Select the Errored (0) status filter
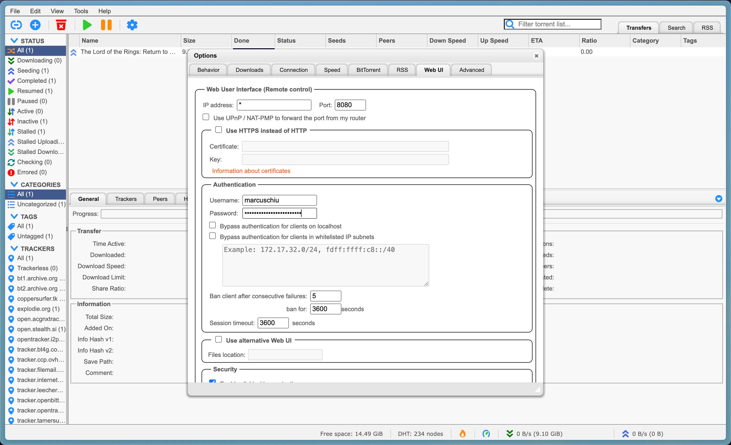This screenshot has width=731, height=445. [x=36, y=172]
